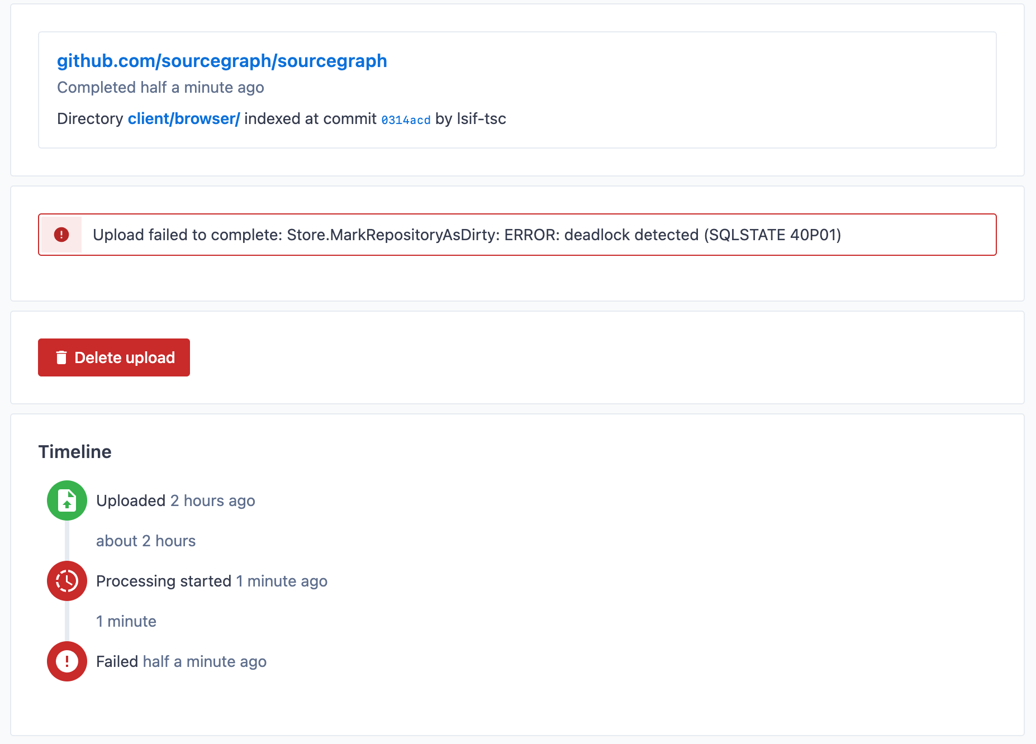Click the 'by lsif-tsc' indexer text
Image resolution: width=1036 pixels, height=744 pixels.
(471, 119)
